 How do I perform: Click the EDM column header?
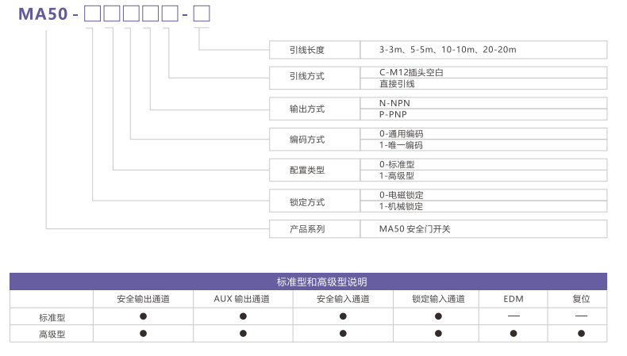[513, 299]
